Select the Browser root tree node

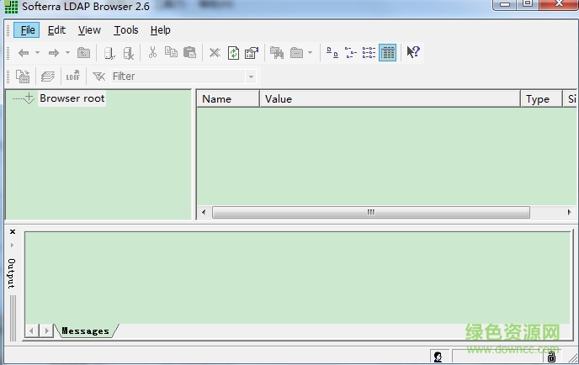tap(72, 98)
